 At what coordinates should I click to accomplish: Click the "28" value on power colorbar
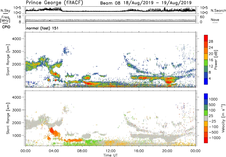[211, 41]
